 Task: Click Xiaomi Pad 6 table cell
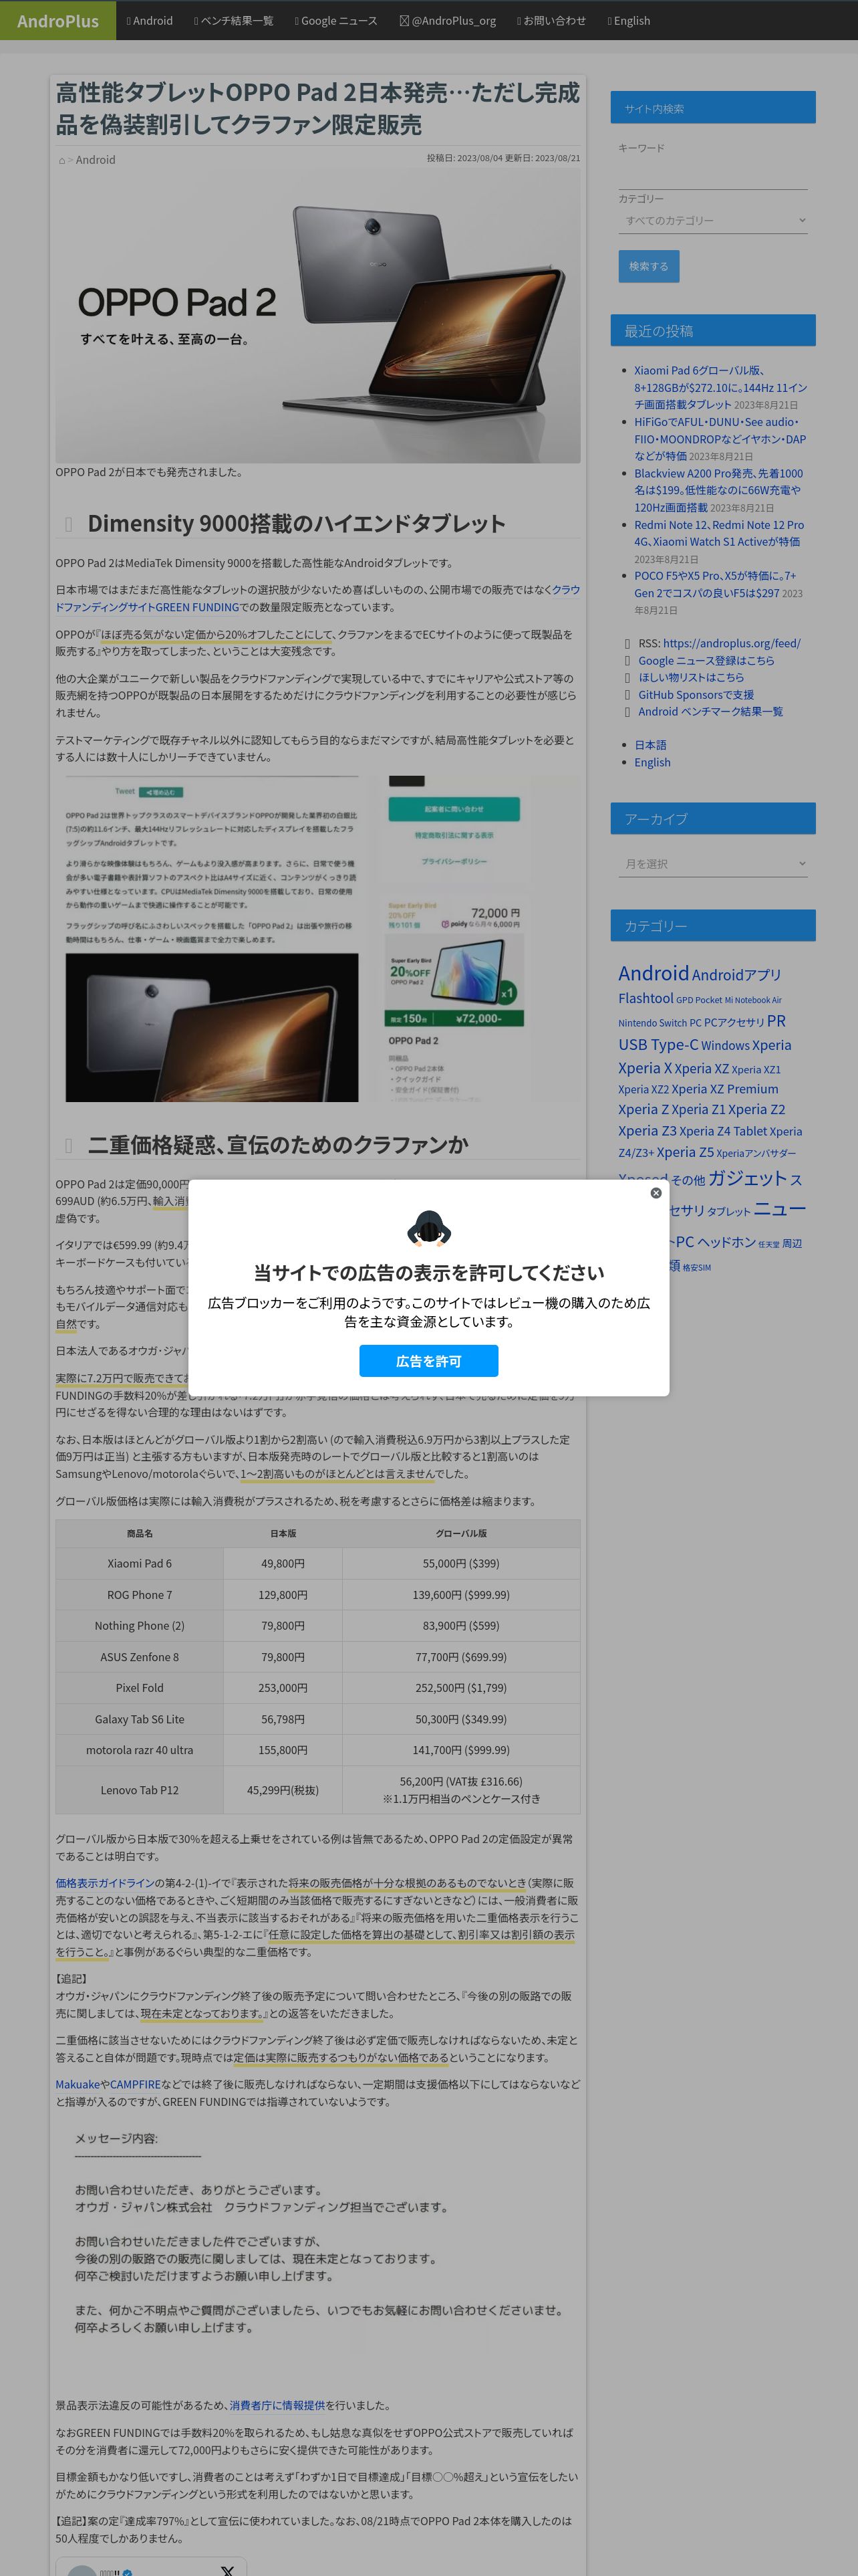140,1564
